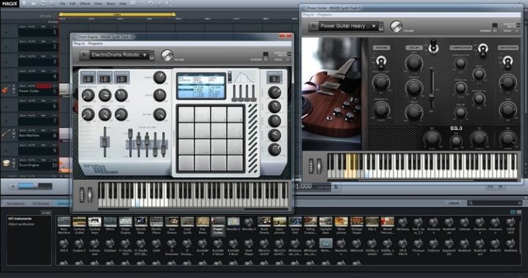Screen dimensions: 528x278
Task: Toggle the right-panel switch in Drum Engine
Action: [x=275, y=79]
